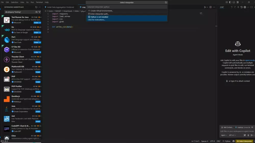Expand install options for Dart extension
Viewport: 255px width, 143px height.
pos(40,42)
